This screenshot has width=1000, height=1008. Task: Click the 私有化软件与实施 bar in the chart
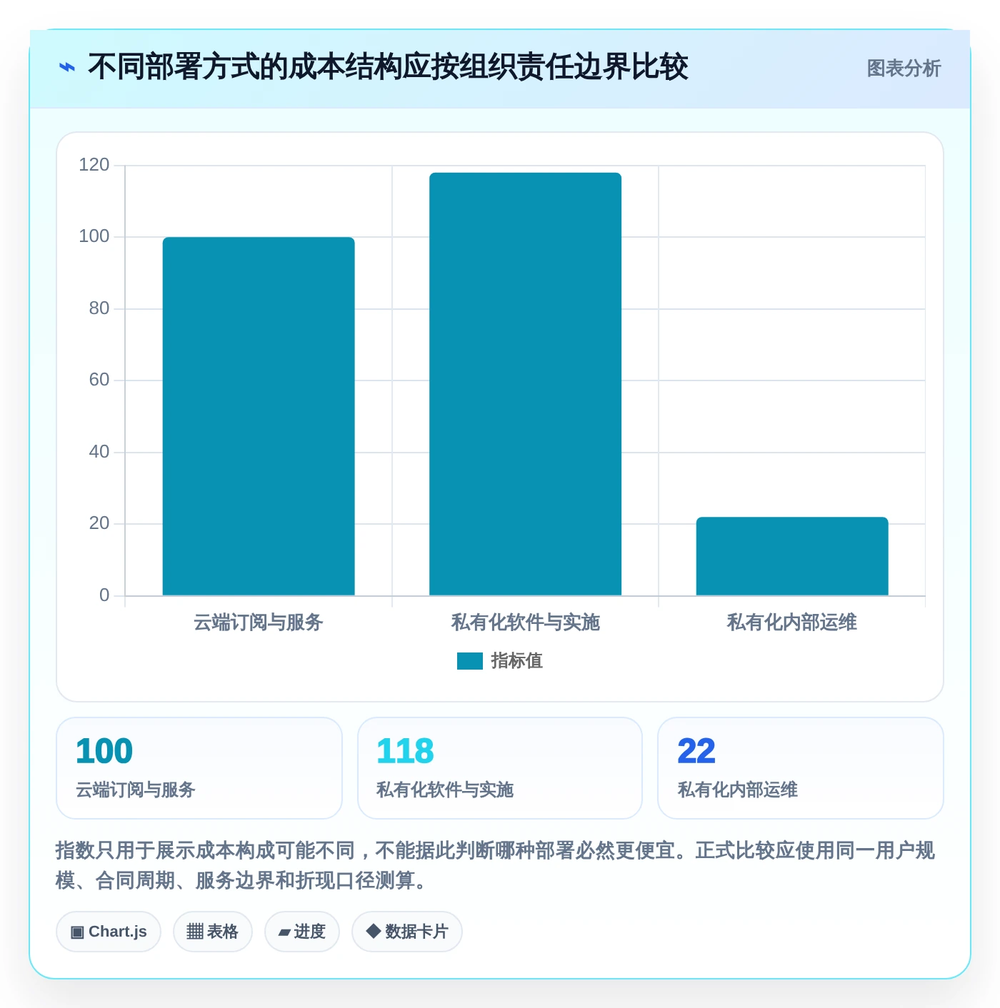tap(525, 384)
